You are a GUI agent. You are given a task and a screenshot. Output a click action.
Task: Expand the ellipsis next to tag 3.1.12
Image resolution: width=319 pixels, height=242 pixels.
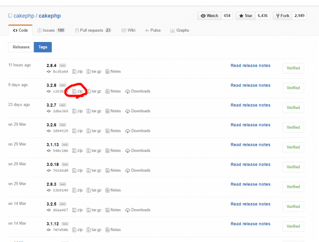pos(65,224)
